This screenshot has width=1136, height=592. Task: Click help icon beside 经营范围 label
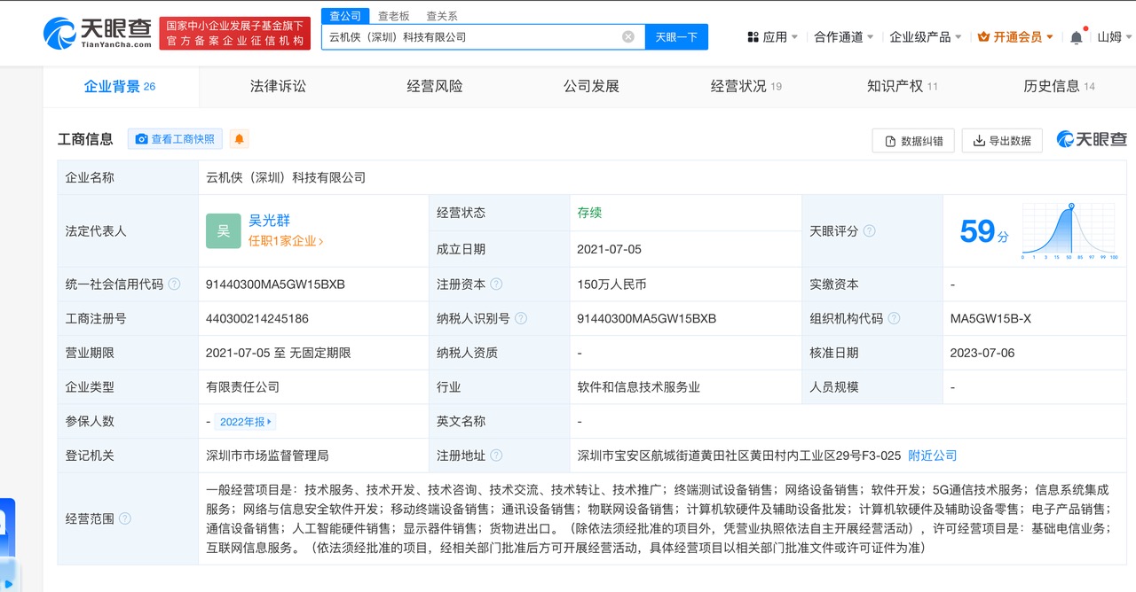(125, 518)
